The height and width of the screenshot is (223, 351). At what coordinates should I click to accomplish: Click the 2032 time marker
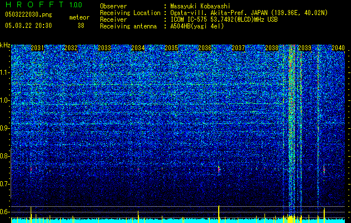(71, 48)
